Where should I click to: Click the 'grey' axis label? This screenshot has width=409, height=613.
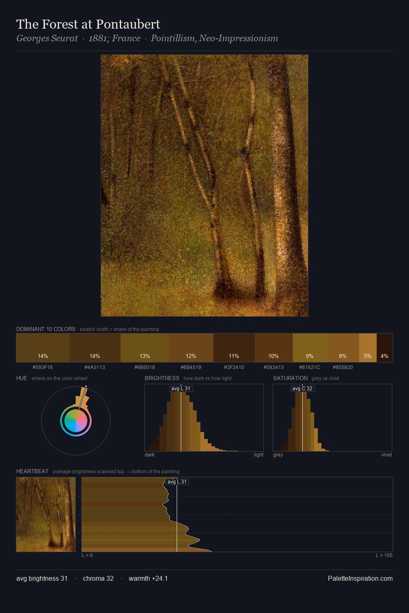click(278, 455)
